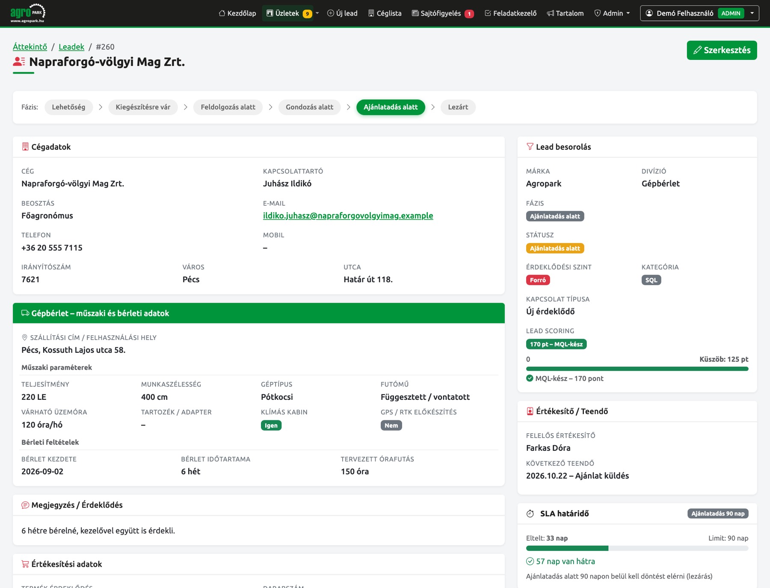
Task: Open the Tartalom content section
Action: [565, 13]
